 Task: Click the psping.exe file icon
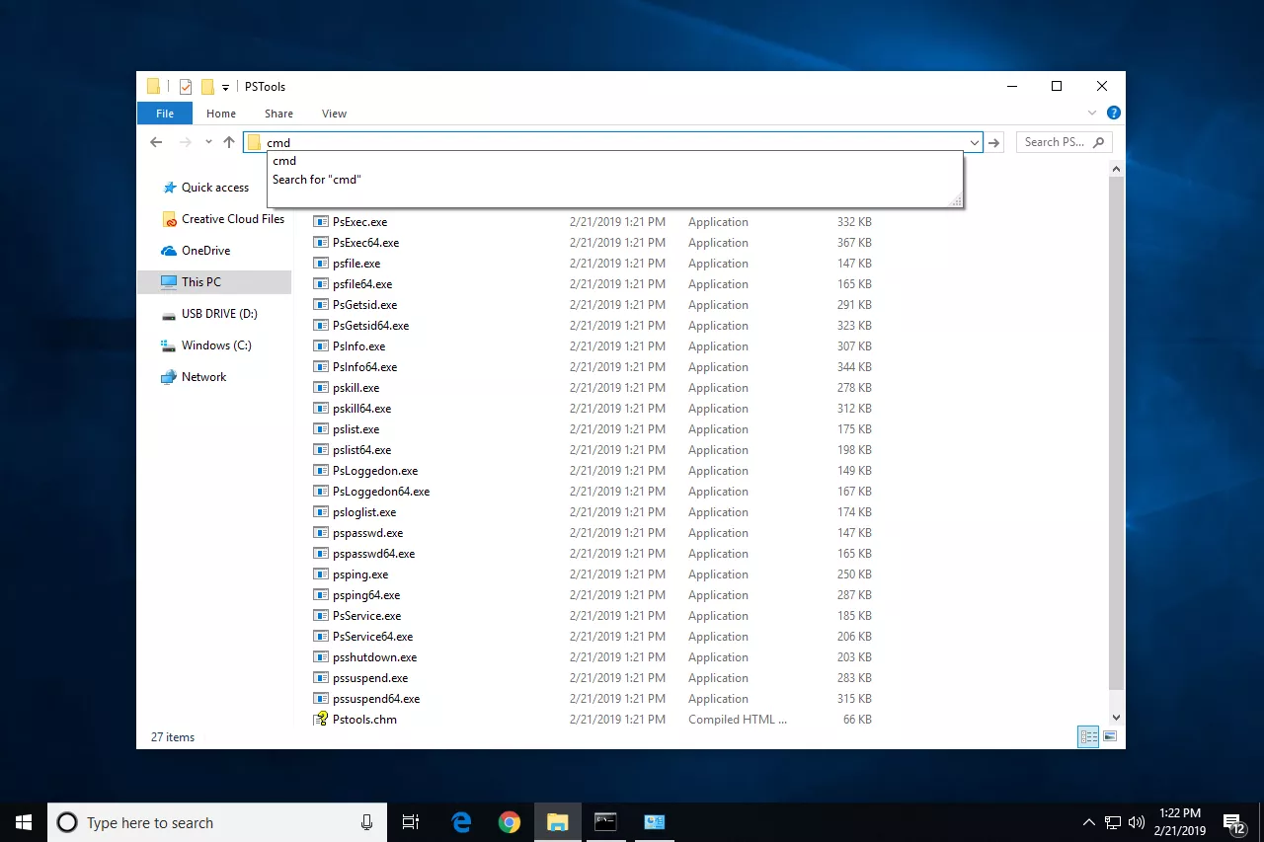pyautogui.click(x=320, y=574)
